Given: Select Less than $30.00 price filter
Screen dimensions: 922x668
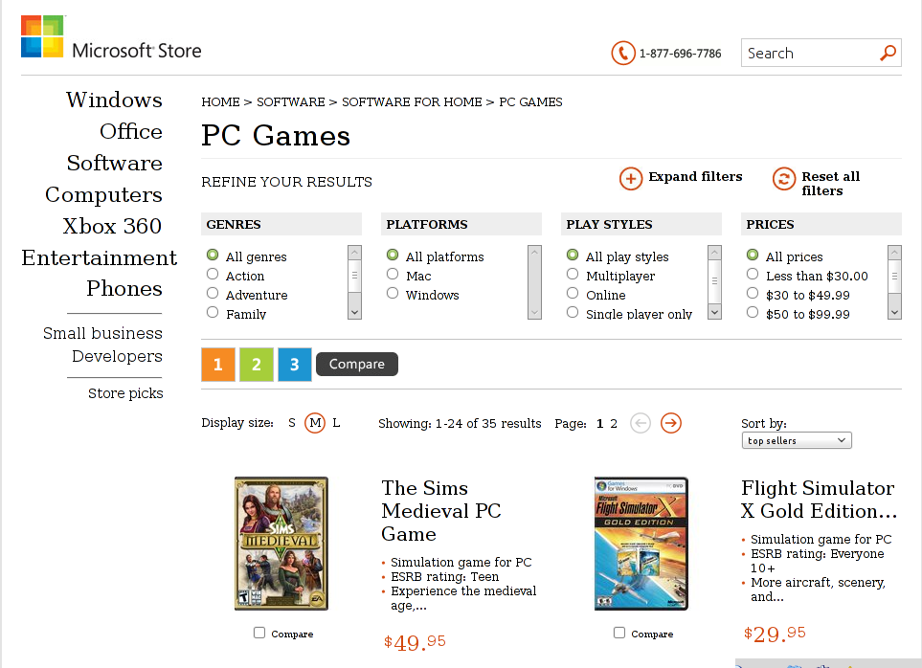Looking at the screenshot, I should [x=753, y=274].
